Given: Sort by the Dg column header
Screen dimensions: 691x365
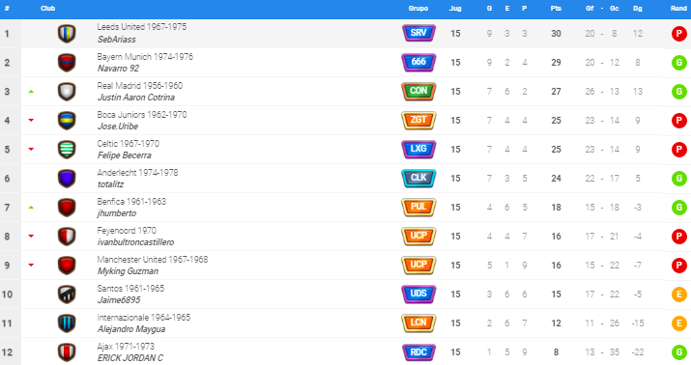Looking at the screenshot, I should click(x=637, y=9).
